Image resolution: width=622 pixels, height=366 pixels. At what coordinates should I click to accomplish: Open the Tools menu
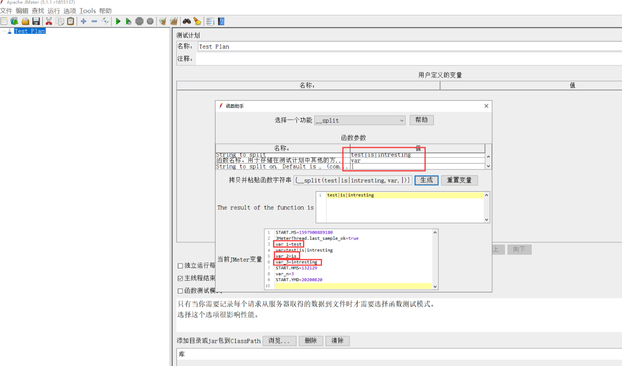click(88, 11)
